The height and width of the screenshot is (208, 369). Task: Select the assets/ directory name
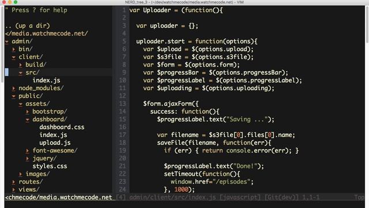click(37, 103)
